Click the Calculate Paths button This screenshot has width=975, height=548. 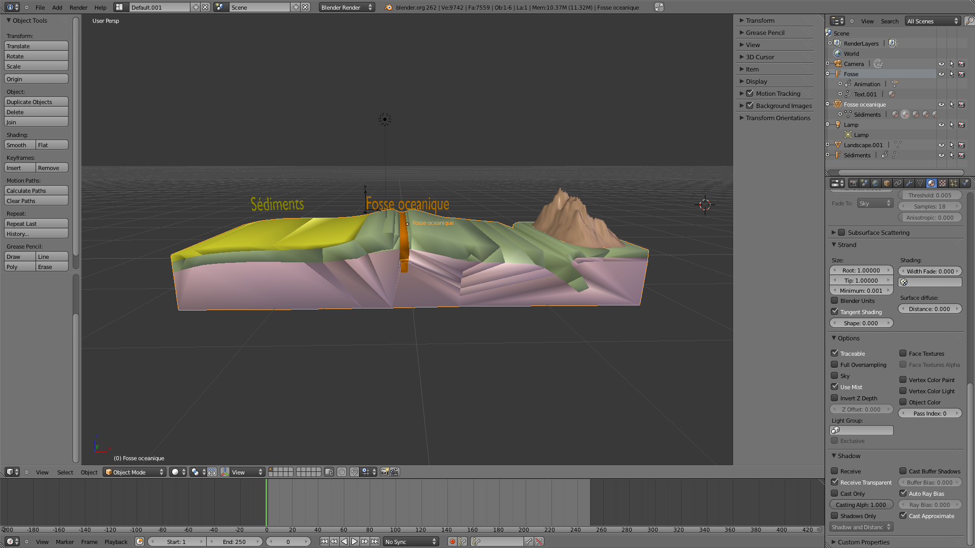pyautogui.click(x=36, y=191)
